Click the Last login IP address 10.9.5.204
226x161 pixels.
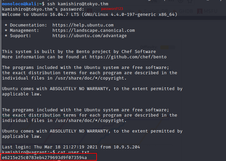127,147
